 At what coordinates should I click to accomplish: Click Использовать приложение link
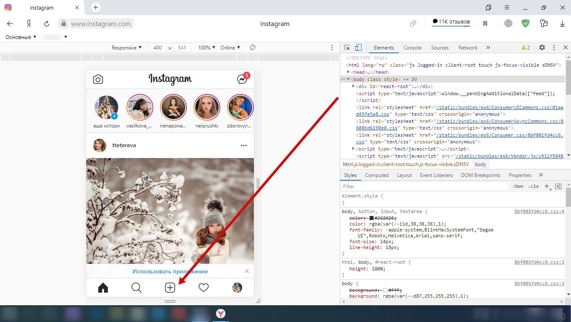[170, 271]
